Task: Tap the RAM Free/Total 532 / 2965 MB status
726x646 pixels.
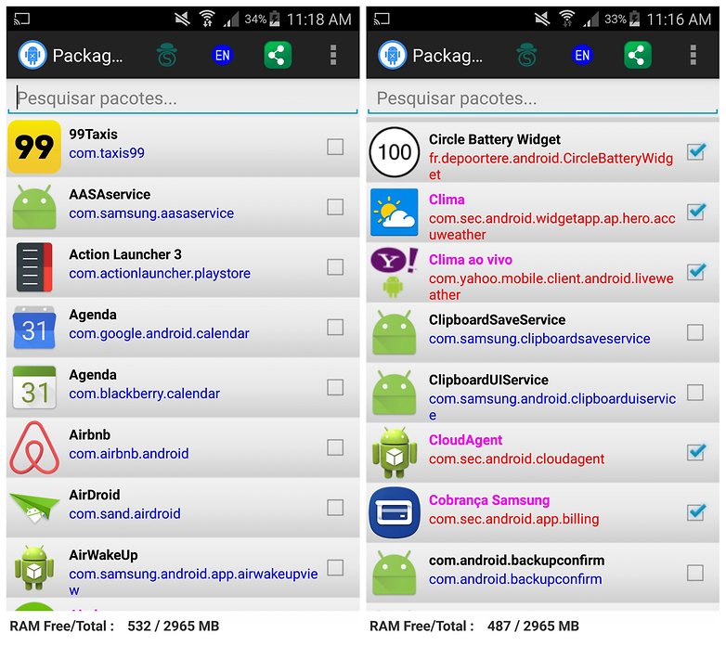Action: click(x=114, y=627)
